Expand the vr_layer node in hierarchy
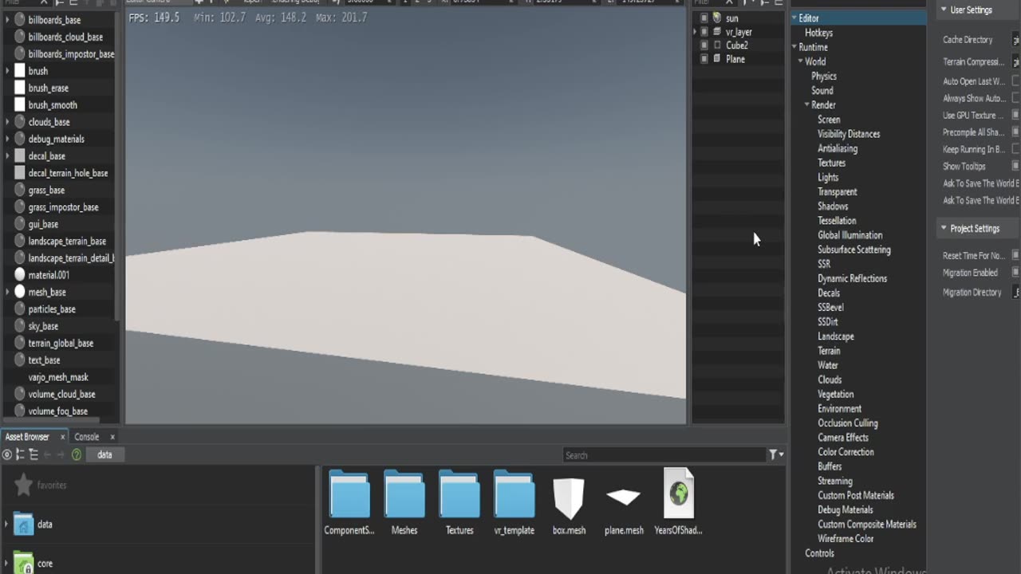The image size is (1021, 574). pyautogui.click(x=695, y=32)
